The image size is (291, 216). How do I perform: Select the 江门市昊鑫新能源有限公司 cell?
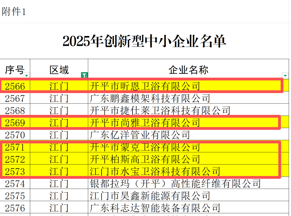click(x=150, y=196)
